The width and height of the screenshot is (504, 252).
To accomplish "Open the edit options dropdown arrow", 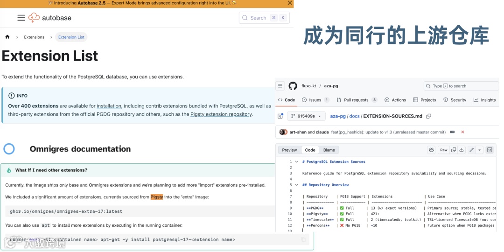I will coord(480,150).
